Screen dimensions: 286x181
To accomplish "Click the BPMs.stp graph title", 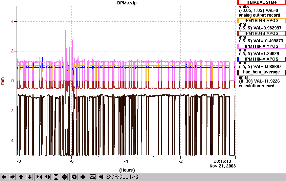I will click(127, 3).
